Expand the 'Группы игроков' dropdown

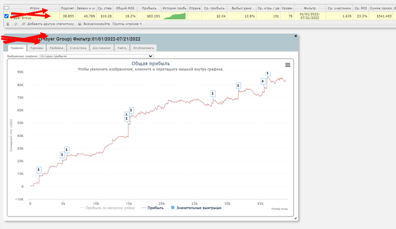point(127,24)
